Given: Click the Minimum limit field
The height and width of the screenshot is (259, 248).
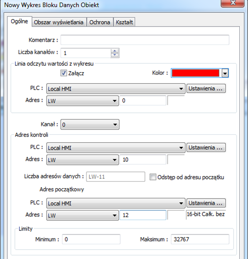Looking at the screenshot, I should click(91, 239).
